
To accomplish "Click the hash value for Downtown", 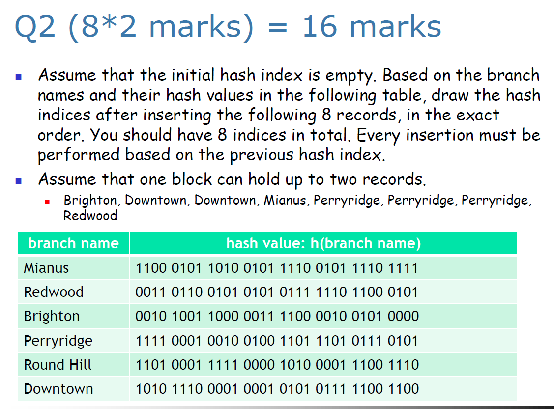I will click(x=275, y=389).
